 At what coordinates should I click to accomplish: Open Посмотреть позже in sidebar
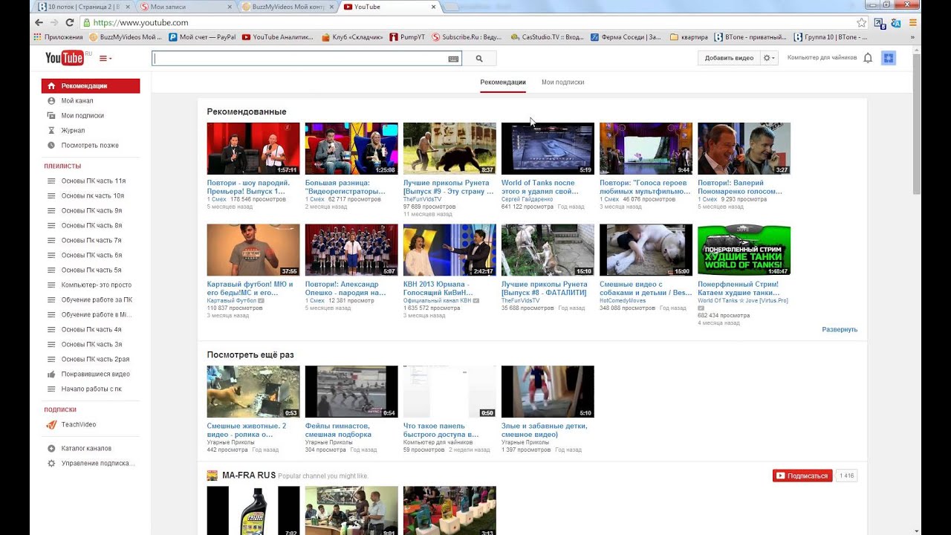click(x=90, y=146)
